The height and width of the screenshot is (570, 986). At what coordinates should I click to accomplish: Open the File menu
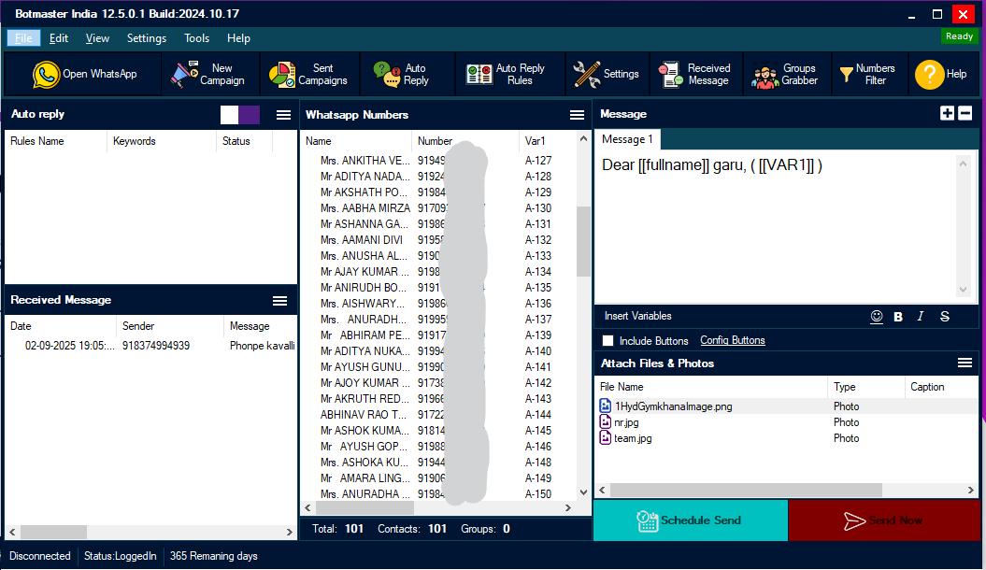(x=24, y=38)
